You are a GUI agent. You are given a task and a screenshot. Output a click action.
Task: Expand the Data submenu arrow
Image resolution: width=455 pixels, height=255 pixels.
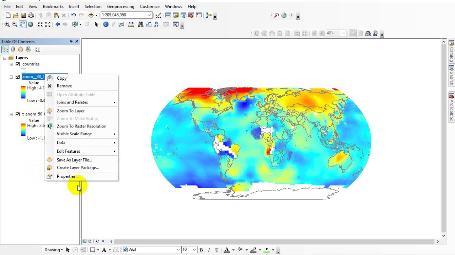click(114, 143)
